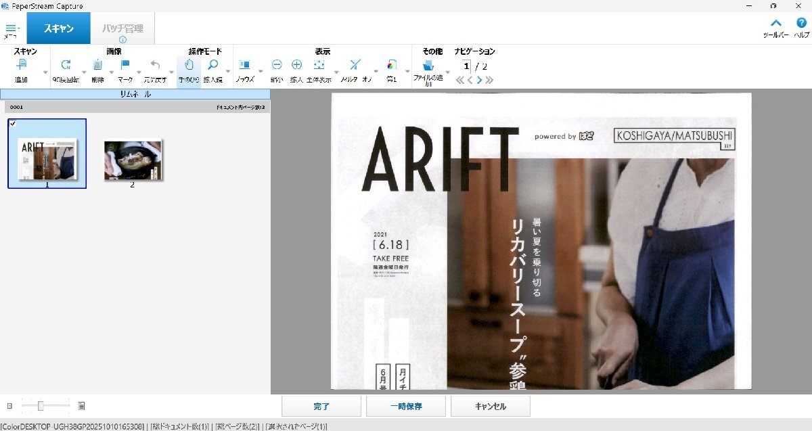The width and height of the screenshot is (812, 431).
Task: Toggle the checkbox on page 1 thumbnail
Action: click(14, 124)
